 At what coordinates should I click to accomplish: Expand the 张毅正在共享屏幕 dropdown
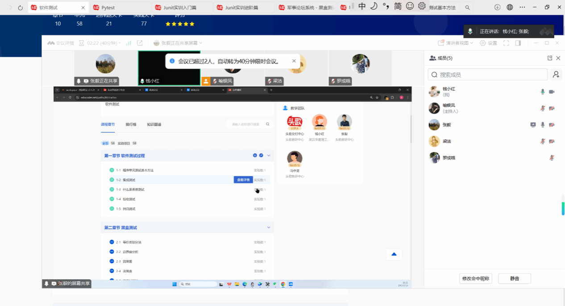(x=178, y=43)
